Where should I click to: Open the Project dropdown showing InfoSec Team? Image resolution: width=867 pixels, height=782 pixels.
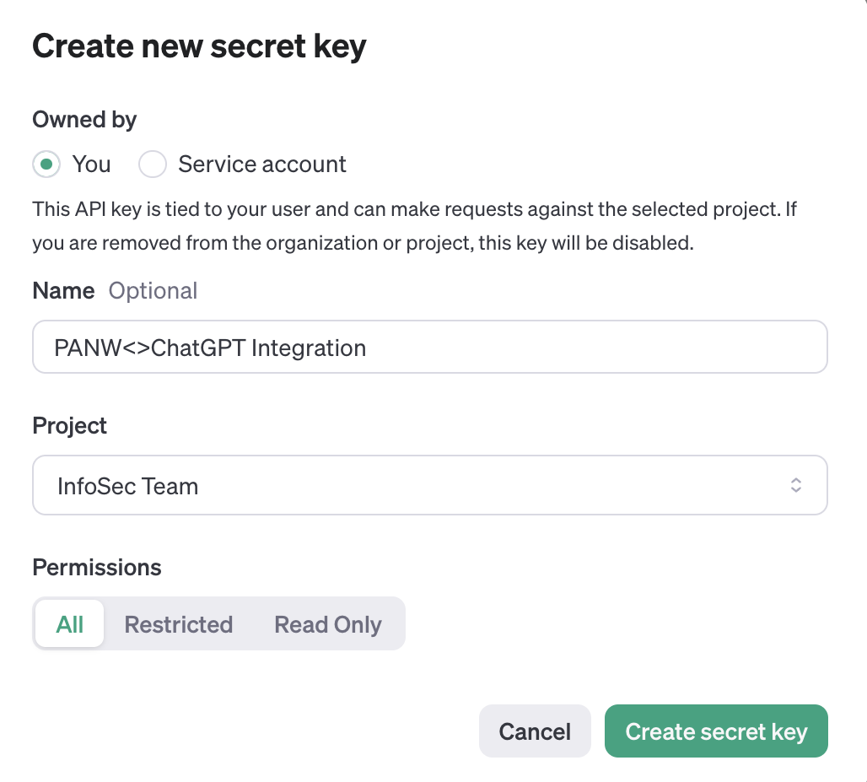click(429, 485)
